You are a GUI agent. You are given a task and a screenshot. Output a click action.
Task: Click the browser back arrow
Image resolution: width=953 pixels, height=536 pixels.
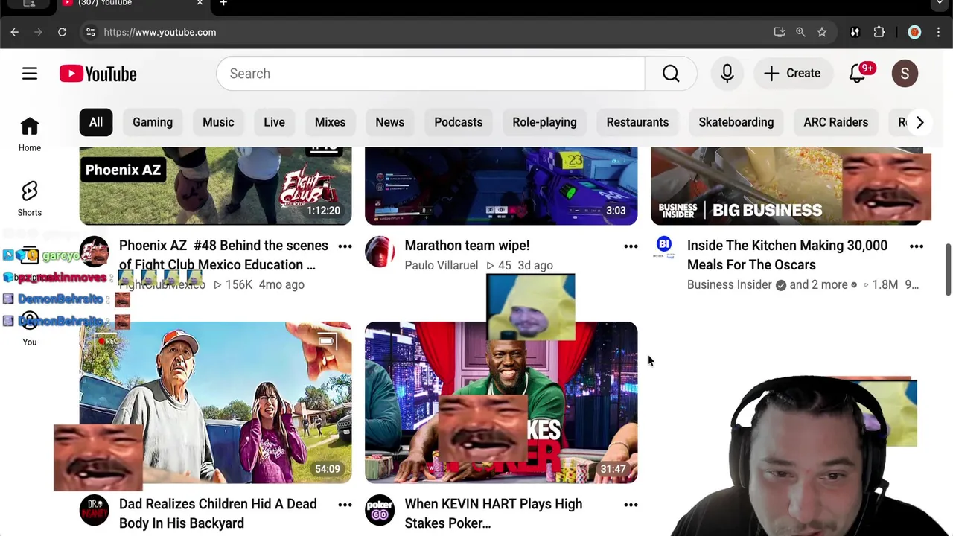(14, 32)
